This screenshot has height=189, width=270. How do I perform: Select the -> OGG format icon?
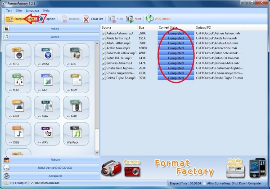(x=18, y=134)
